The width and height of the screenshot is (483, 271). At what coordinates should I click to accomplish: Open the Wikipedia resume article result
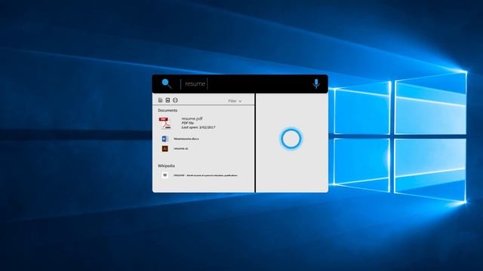(x=205, y=175)
